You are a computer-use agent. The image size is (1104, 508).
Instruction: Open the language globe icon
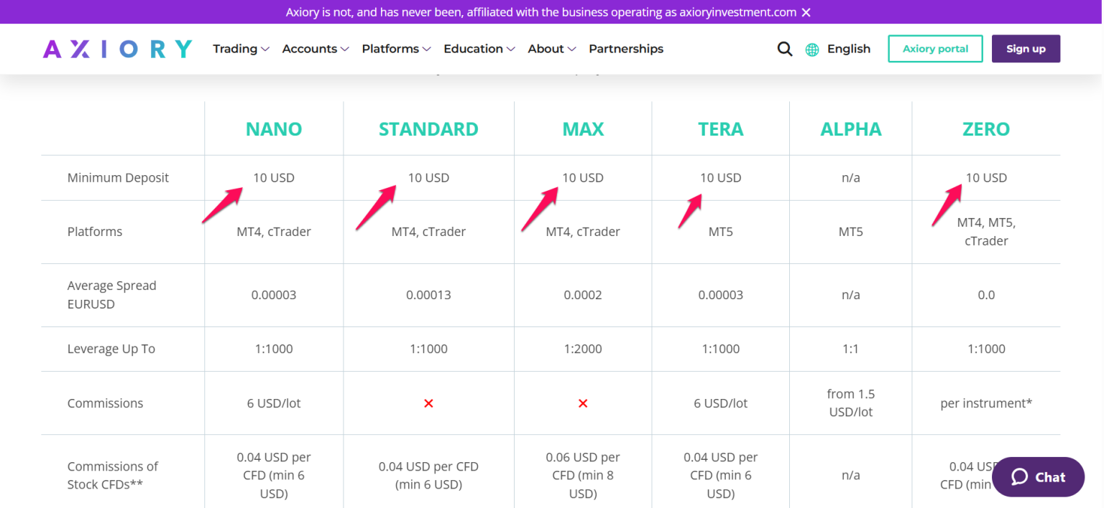pos(812,49)
